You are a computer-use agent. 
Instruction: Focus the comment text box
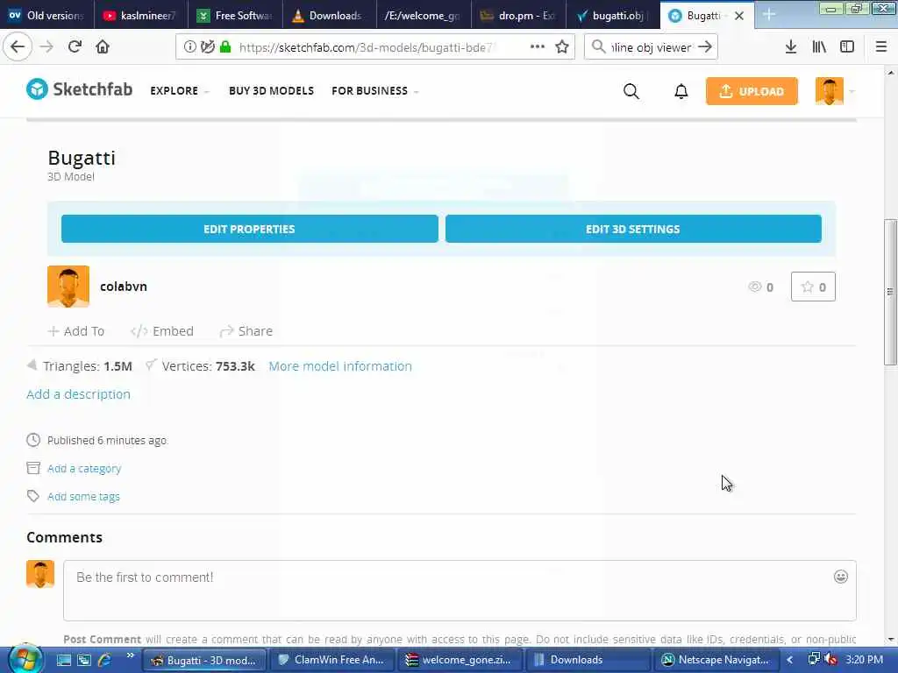point(460,591)
